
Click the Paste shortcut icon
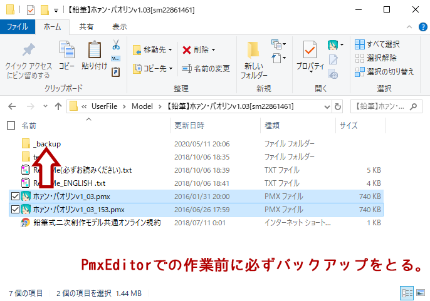pos(116,72)
